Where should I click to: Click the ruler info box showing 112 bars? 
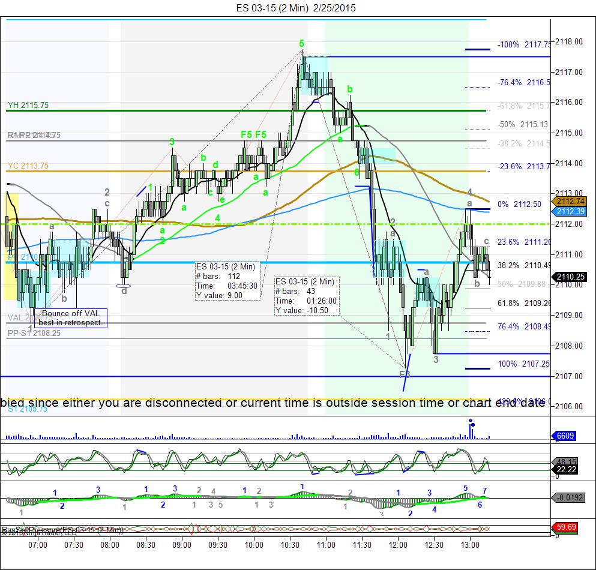pos(227,281)
